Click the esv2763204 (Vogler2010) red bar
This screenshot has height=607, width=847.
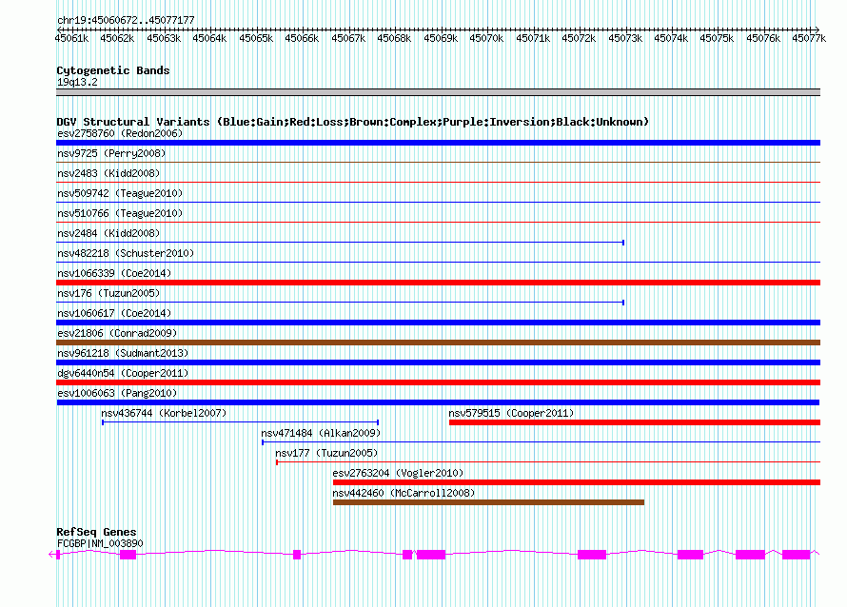tap(577, 482)
